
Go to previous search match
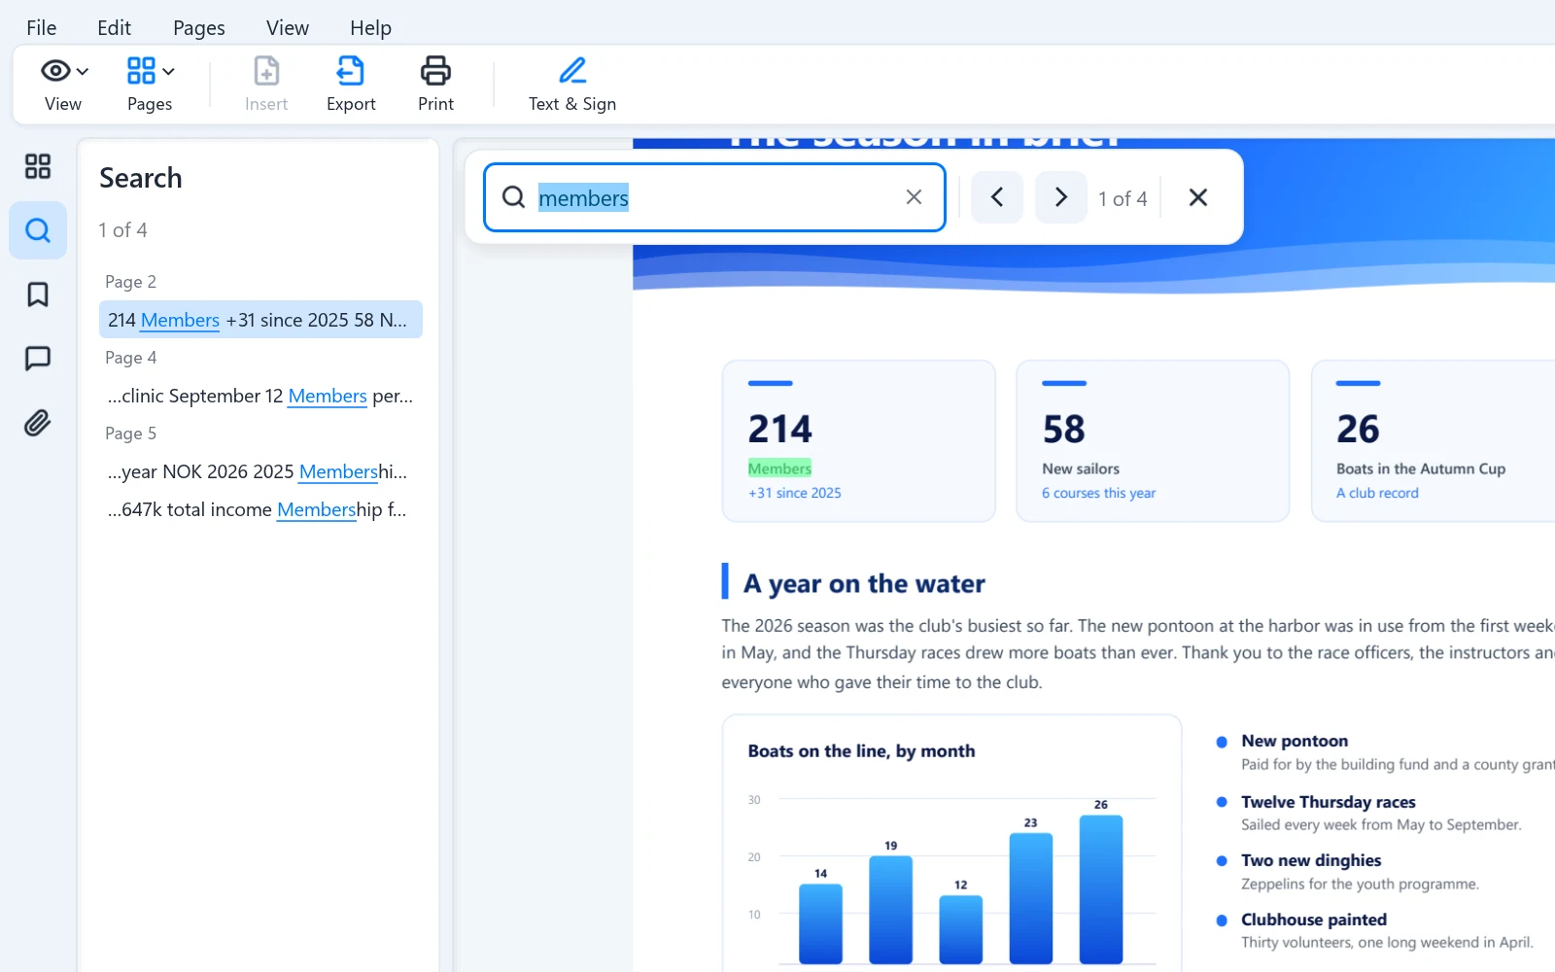[997, 197]
